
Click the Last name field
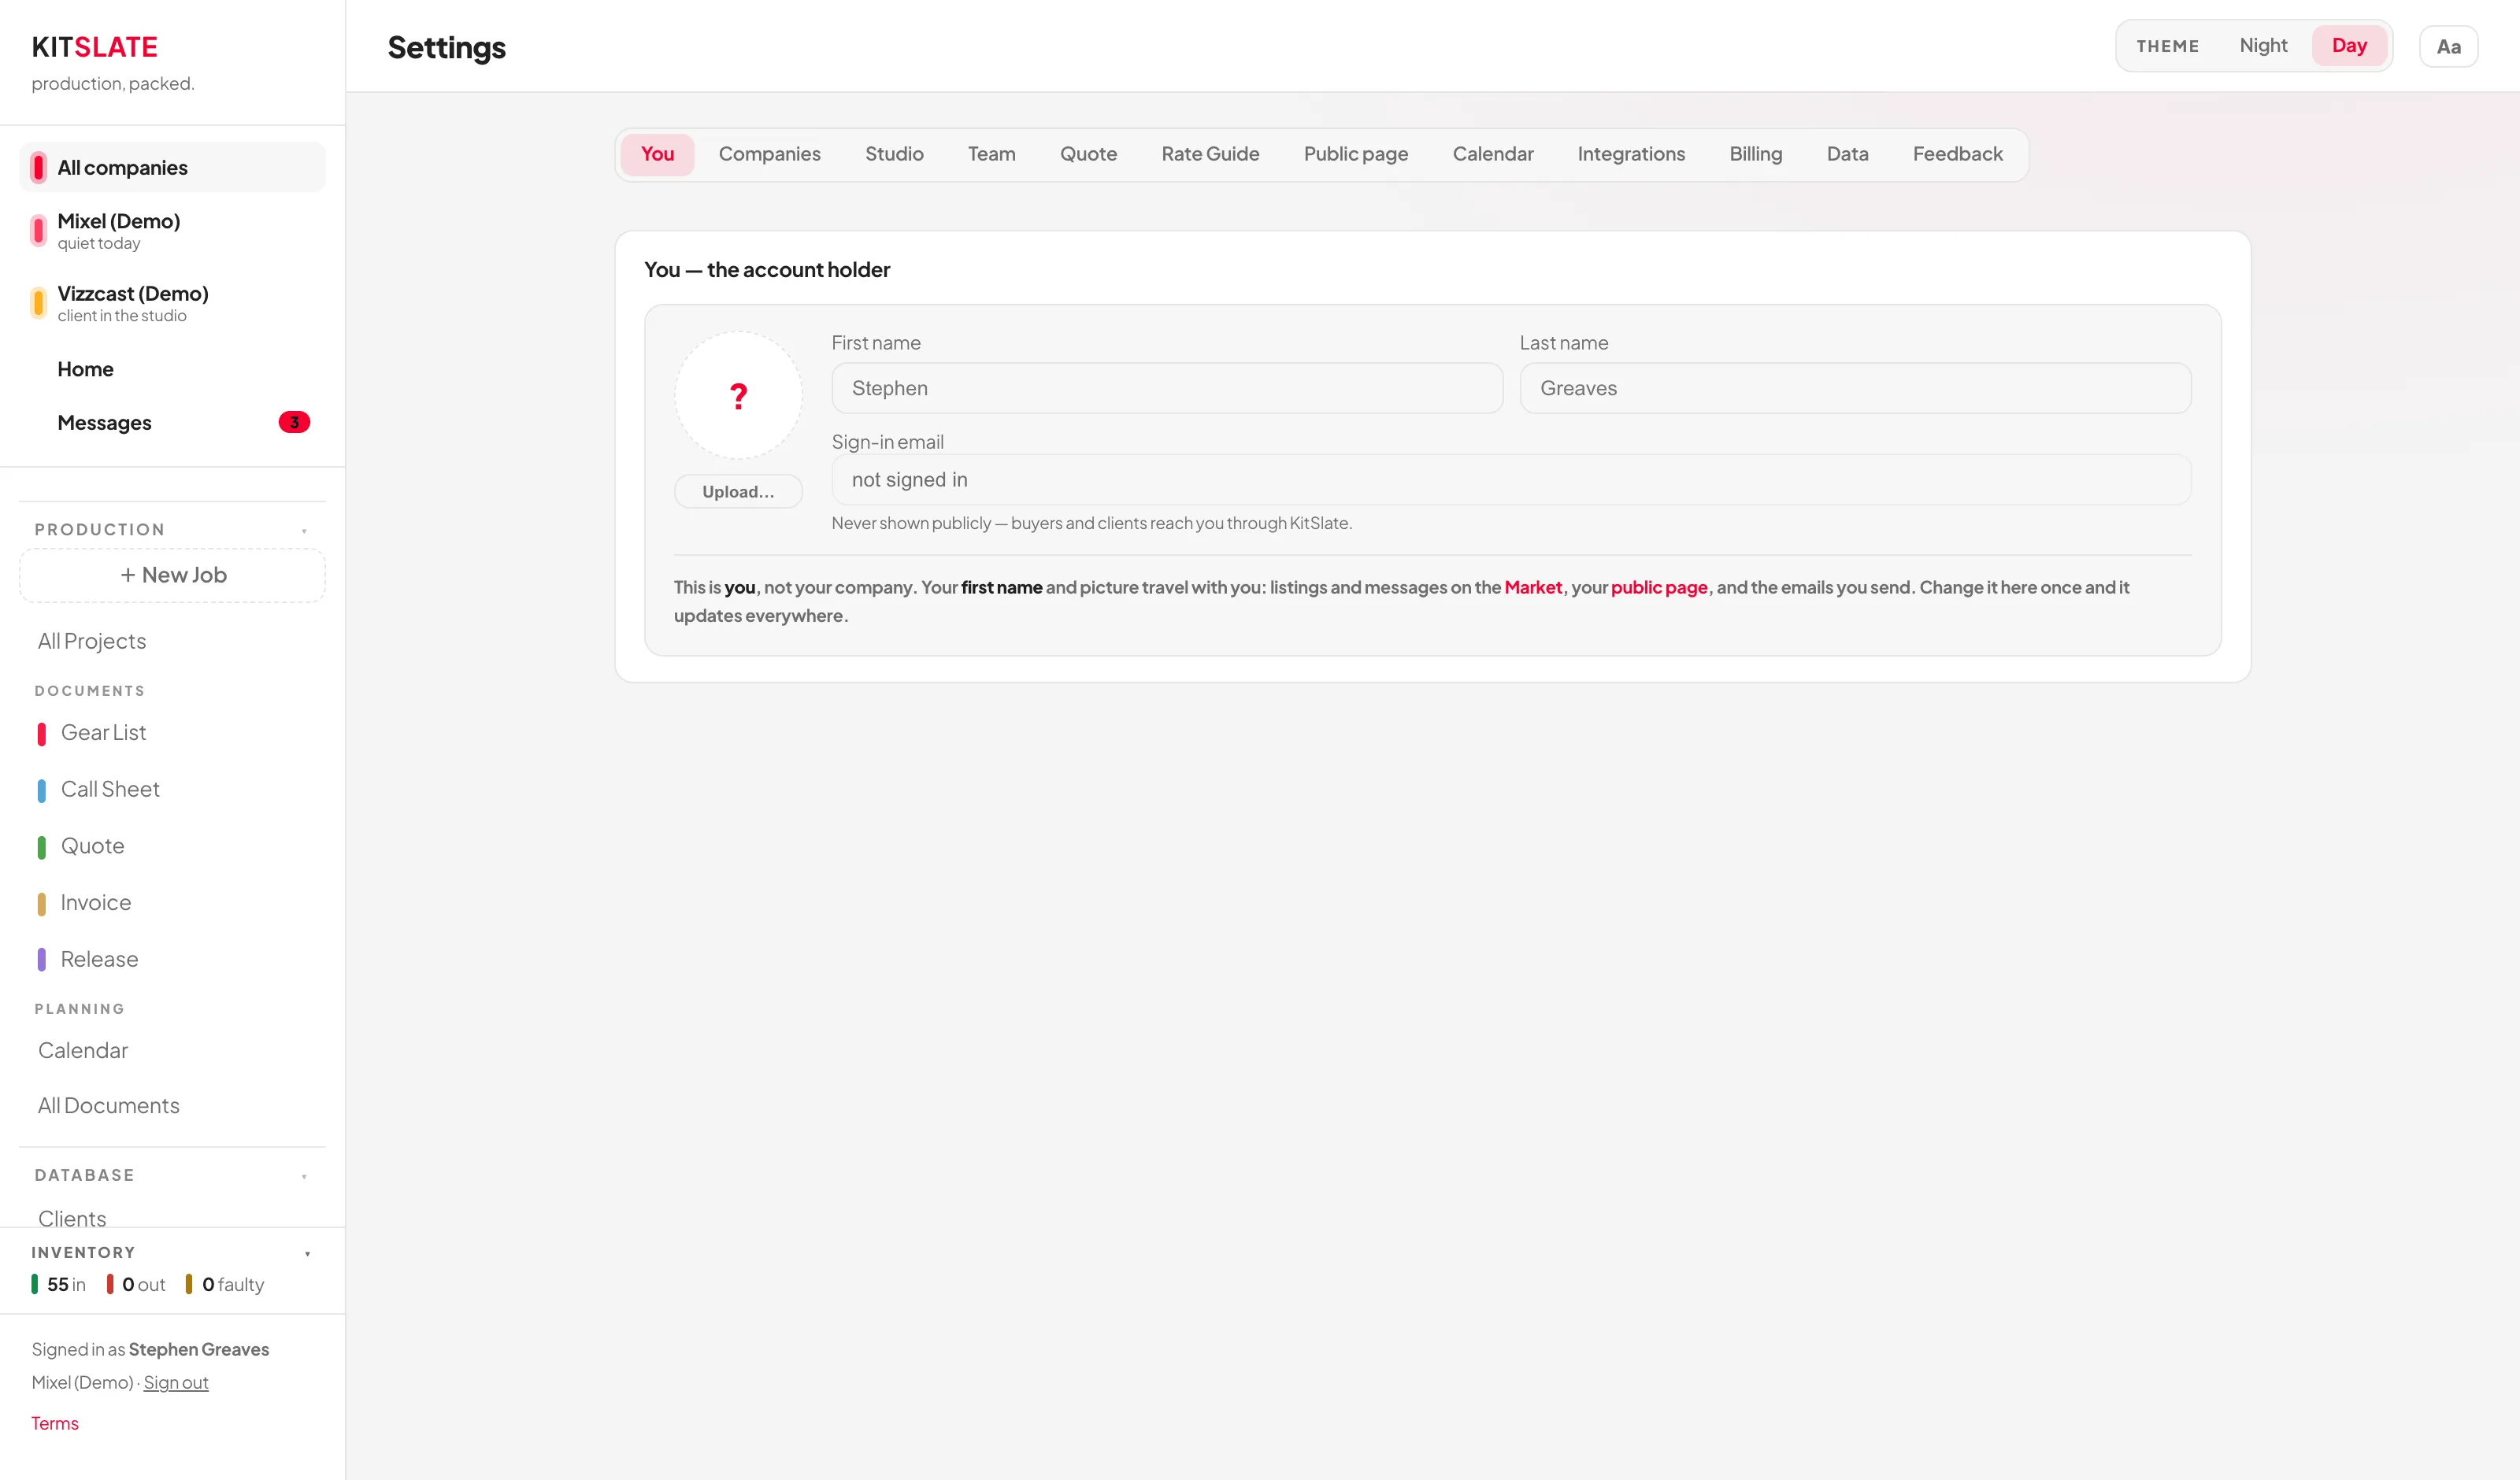(1855, 388)
